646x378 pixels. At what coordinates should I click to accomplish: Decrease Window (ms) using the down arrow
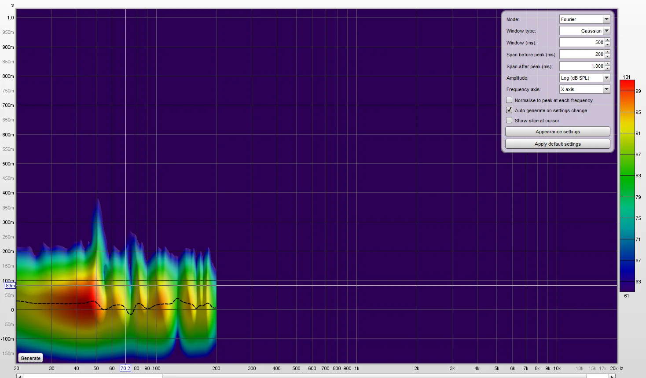pyautogui.click(x=608, y=44)
